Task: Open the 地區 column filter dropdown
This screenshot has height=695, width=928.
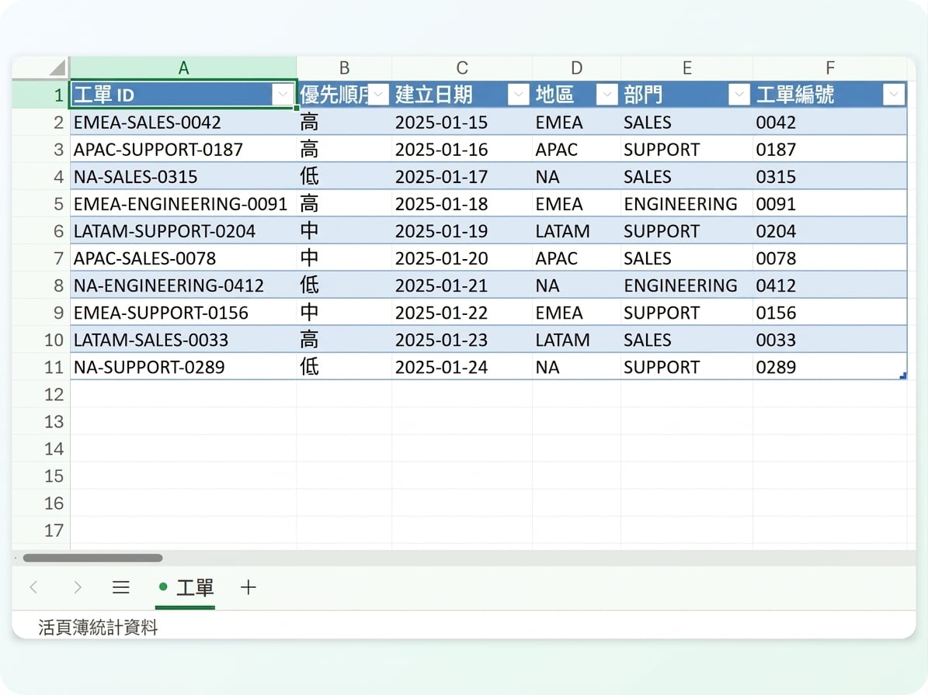Action: click(x=607, y=94)
